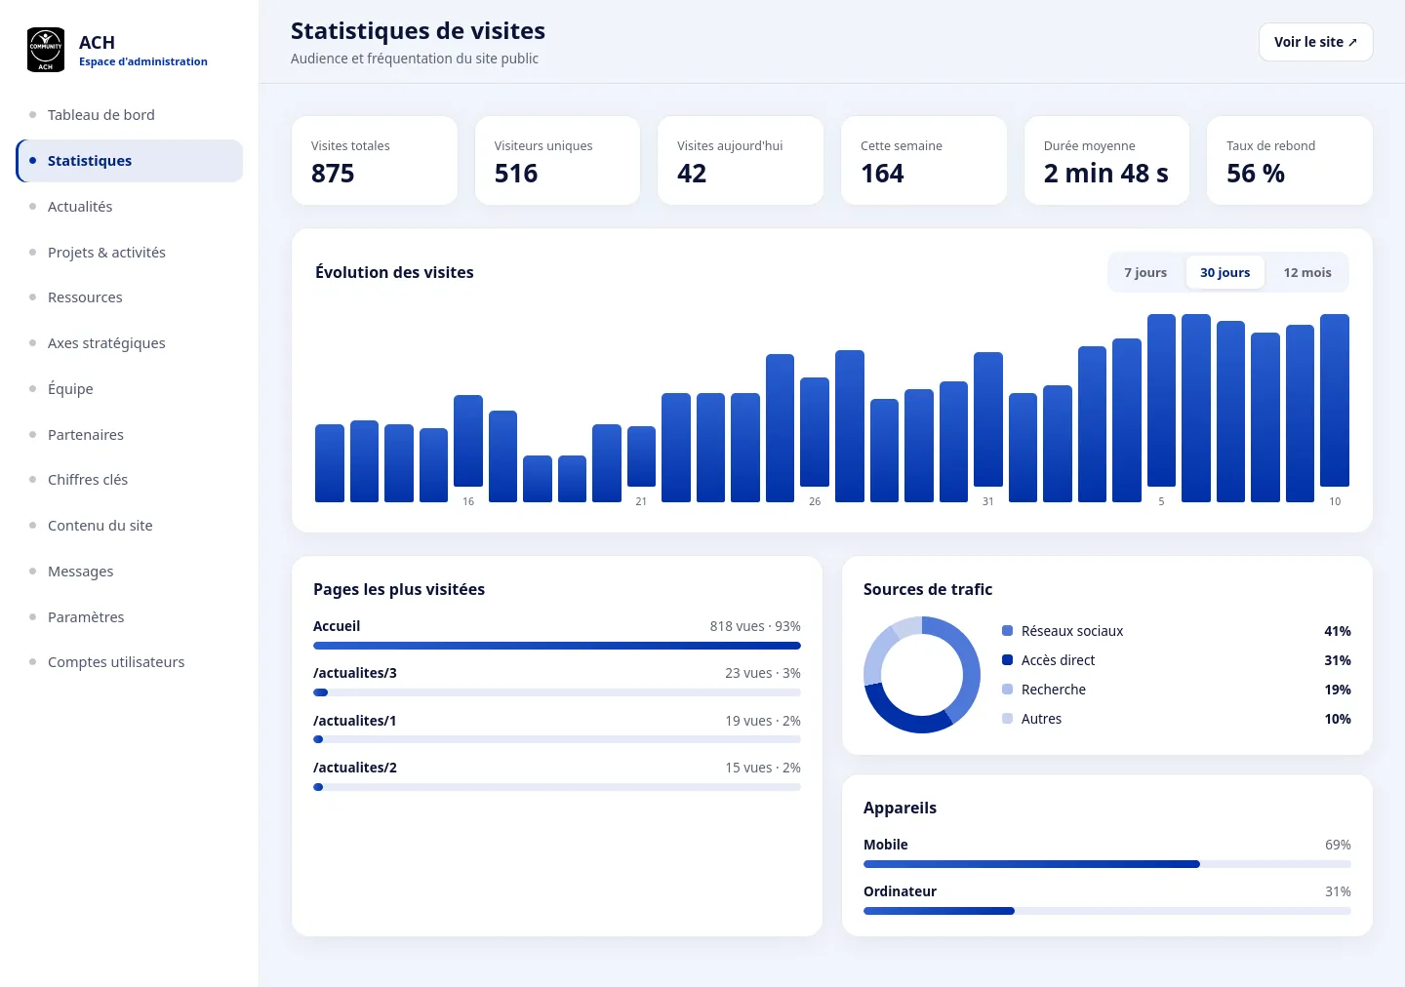Screen dimensions: 1405x987
Task: Click the /actualites/1 progress bar
Action: tap(557, 739)
